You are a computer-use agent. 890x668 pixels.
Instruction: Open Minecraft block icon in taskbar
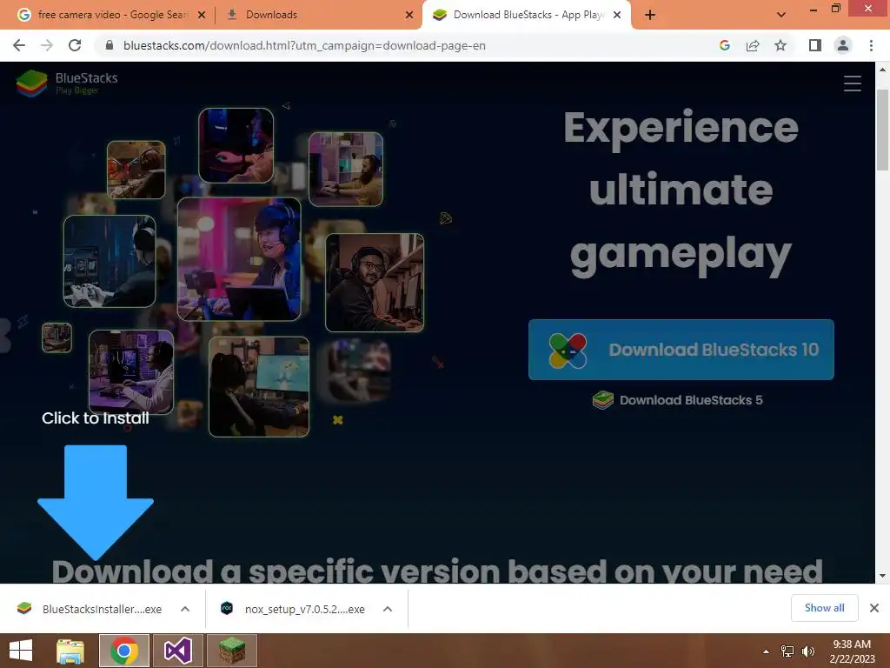[x=231, y=651]
